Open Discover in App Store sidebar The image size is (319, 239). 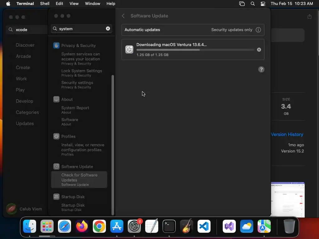click(x=25, y=45)
